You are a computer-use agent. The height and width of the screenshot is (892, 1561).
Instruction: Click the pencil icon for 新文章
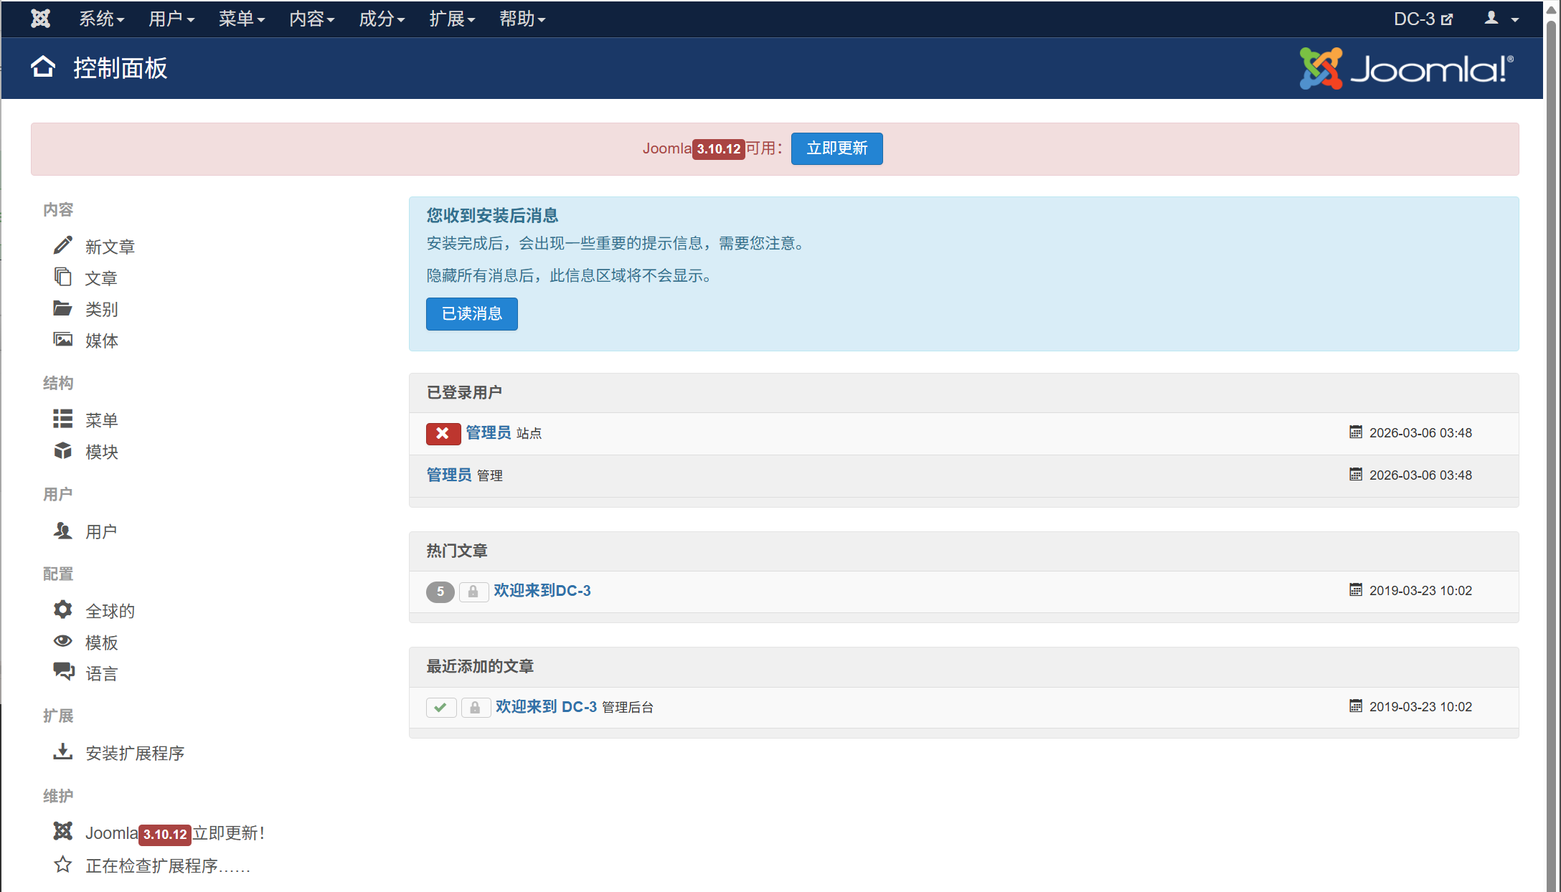[x=62, y=245]
